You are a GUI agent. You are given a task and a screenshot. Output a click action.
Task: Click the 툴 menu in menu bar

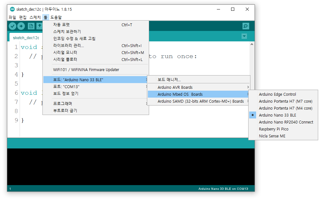tap(46, 17)
